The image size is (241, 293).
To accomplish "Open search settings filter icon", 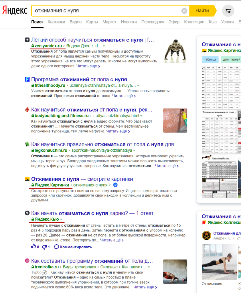I will (228, 11).
